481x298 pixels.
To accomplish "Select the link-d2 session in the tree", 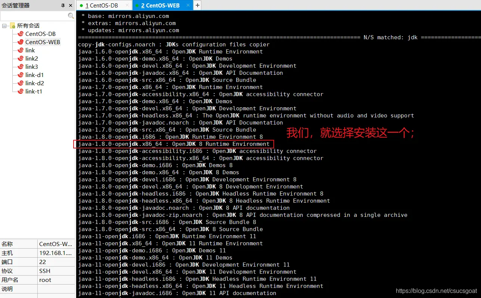I will click(x=35, y=83).
